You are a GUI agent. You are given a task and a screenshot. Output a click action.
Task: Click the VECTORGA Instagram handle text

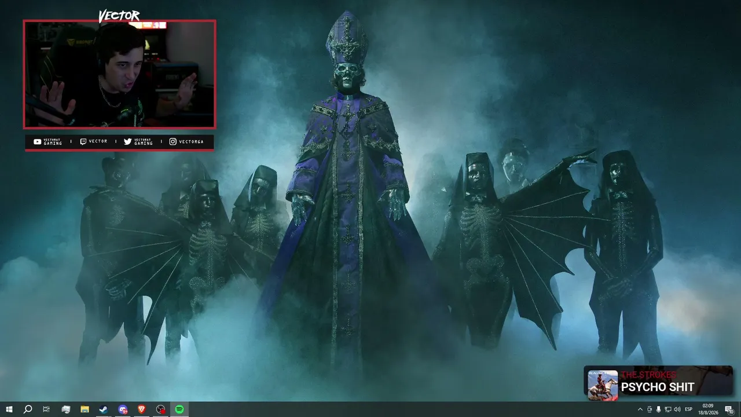coord(191,142)
